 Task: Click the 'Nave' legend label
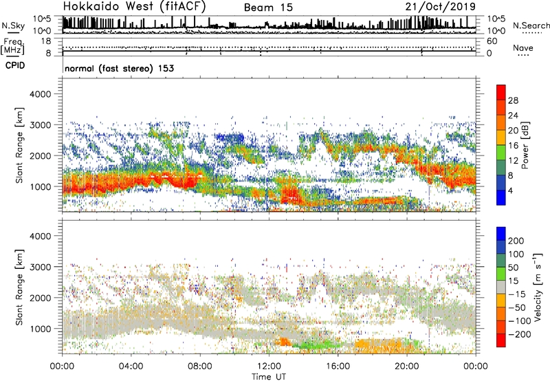(522, 47)
